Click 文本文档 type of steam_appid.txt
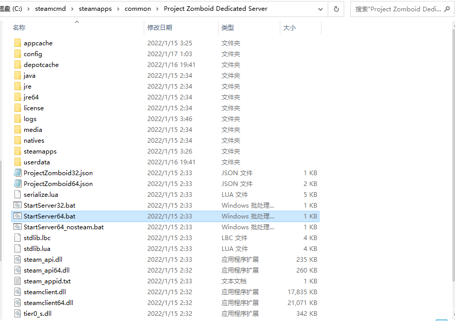The height and width of the screenshot is (321, 455). coord(234,281)
